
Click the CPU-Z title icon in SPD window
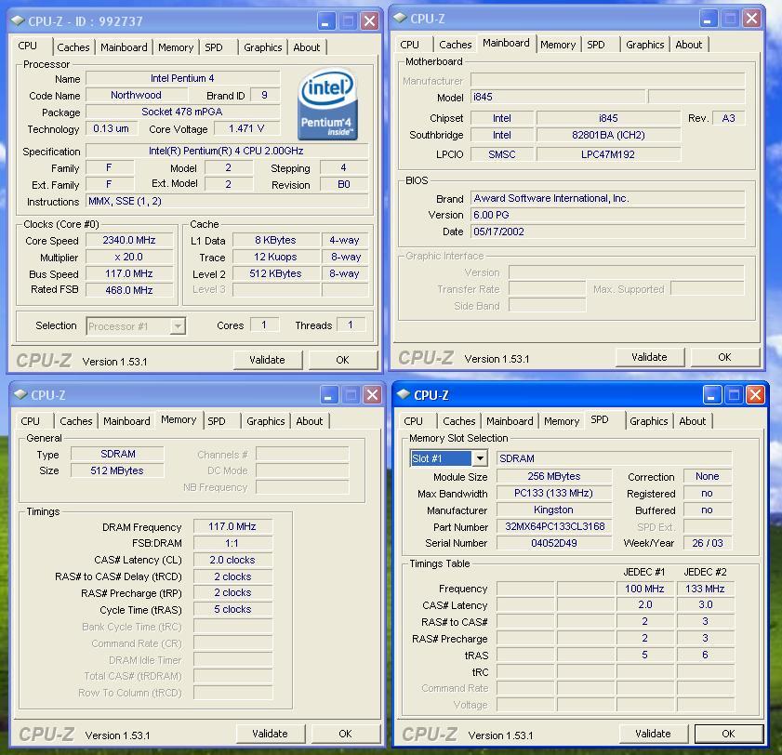tap(404, 394)
